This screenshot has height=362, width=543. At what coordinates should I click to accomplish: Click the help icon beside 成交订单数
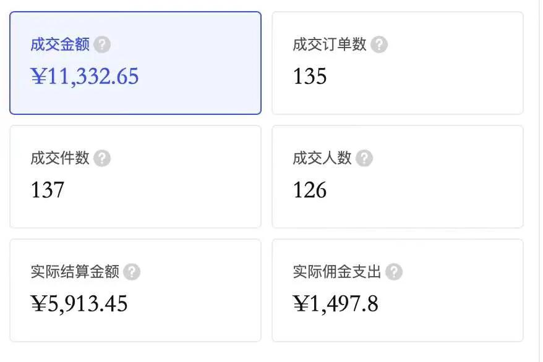coord(379,44)
